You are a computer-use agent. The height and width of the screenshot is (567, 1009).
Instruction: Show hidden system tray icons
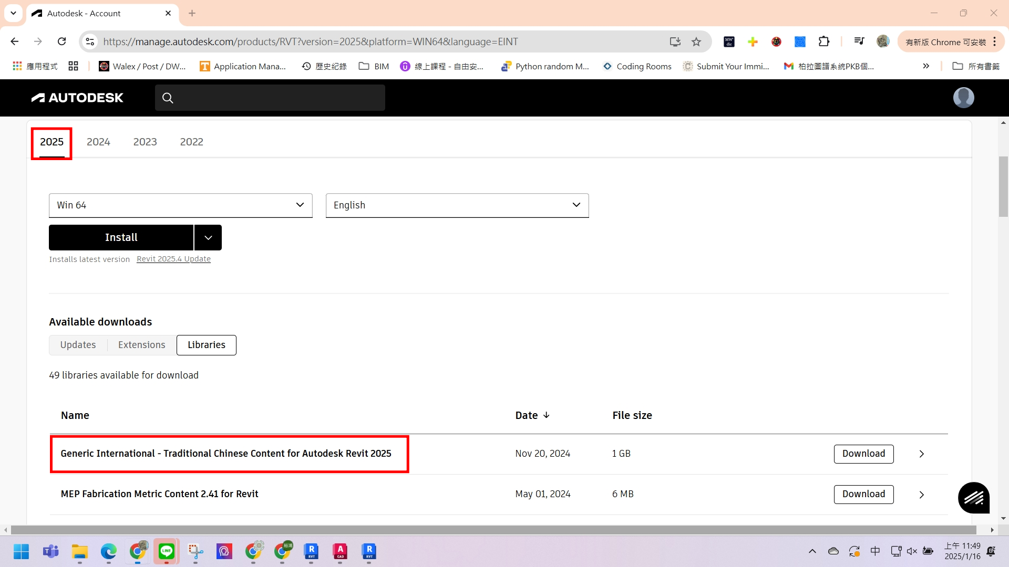[812, 551]
